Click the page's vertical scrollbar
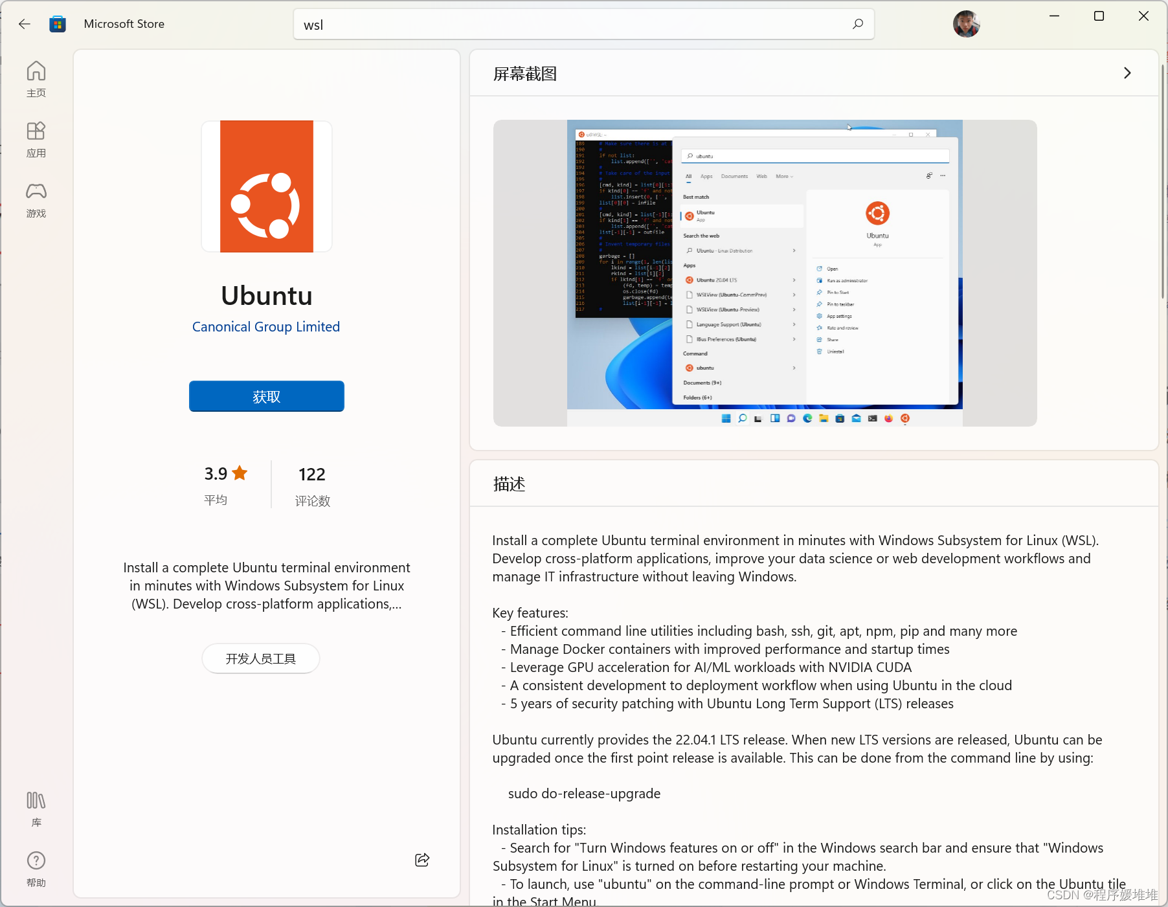Image resolution: width=1168 pixels, height=907 pixels. click(x=1163, y=181)
